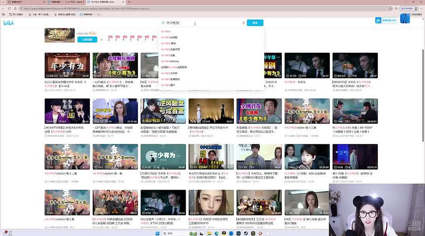Open the group red-carpet cast thumbnail in the bottom row
This screenshot has height=236, width=425.
[x=115, y=202]
